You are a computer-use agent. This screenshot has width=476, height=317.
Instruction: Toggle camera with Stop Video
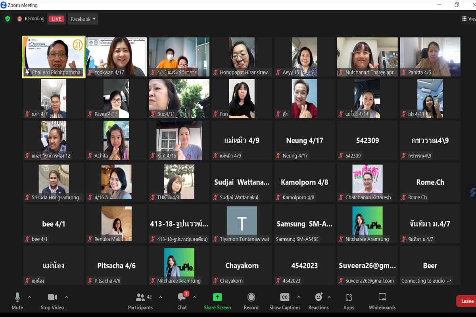point(52,297)
